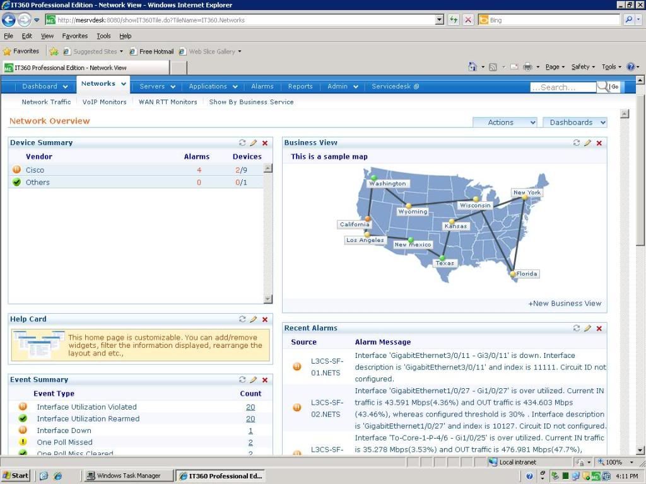The height and width of the screenshot is (484, 646).
Task: Open the address bar history dropdown
Action: [440, 20]
